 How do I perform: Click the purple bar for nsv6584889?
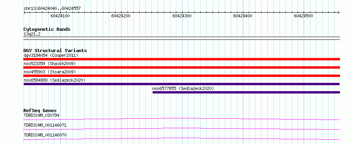pos(181,84)
